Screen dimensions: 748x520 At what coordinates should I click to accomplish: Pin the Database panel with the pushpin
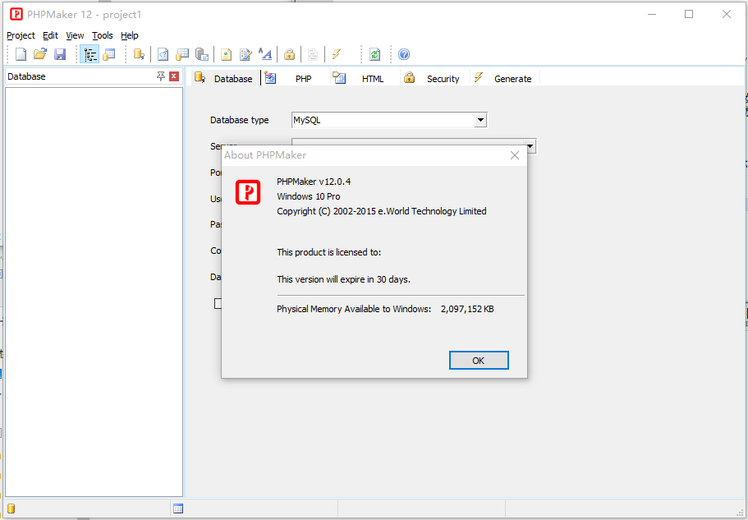pyautogui.click(x=161, y=76)
